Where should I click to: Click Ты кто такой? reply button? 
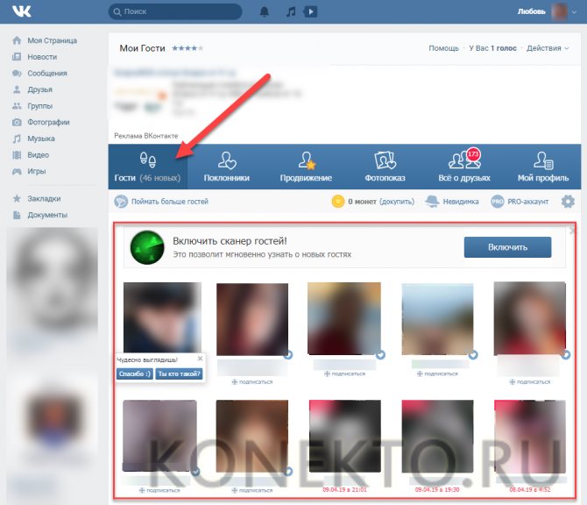click(179, 373)
